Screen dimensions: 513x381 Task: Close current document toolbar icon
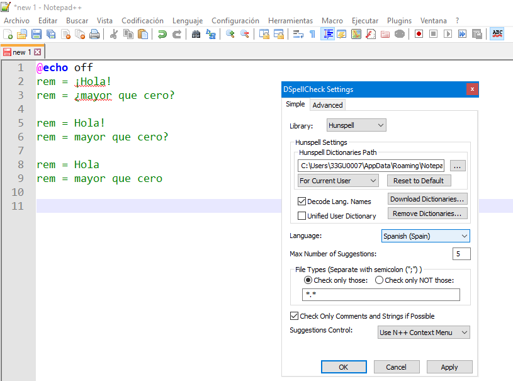coord(65,34)
